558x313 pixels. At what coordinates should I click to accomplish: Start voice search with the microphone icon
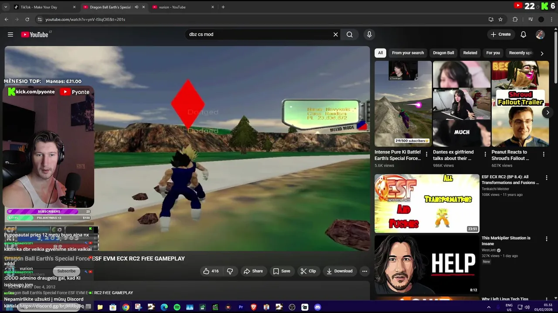click(x=369, y=34)
